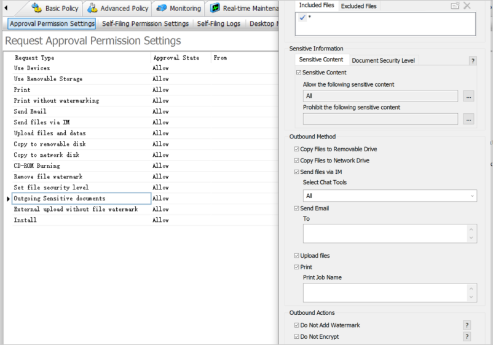Click the row indicator arrow beside Outgoing Sensitive documents
This screenshot has width=493, height=345.
tap(8, 199)
